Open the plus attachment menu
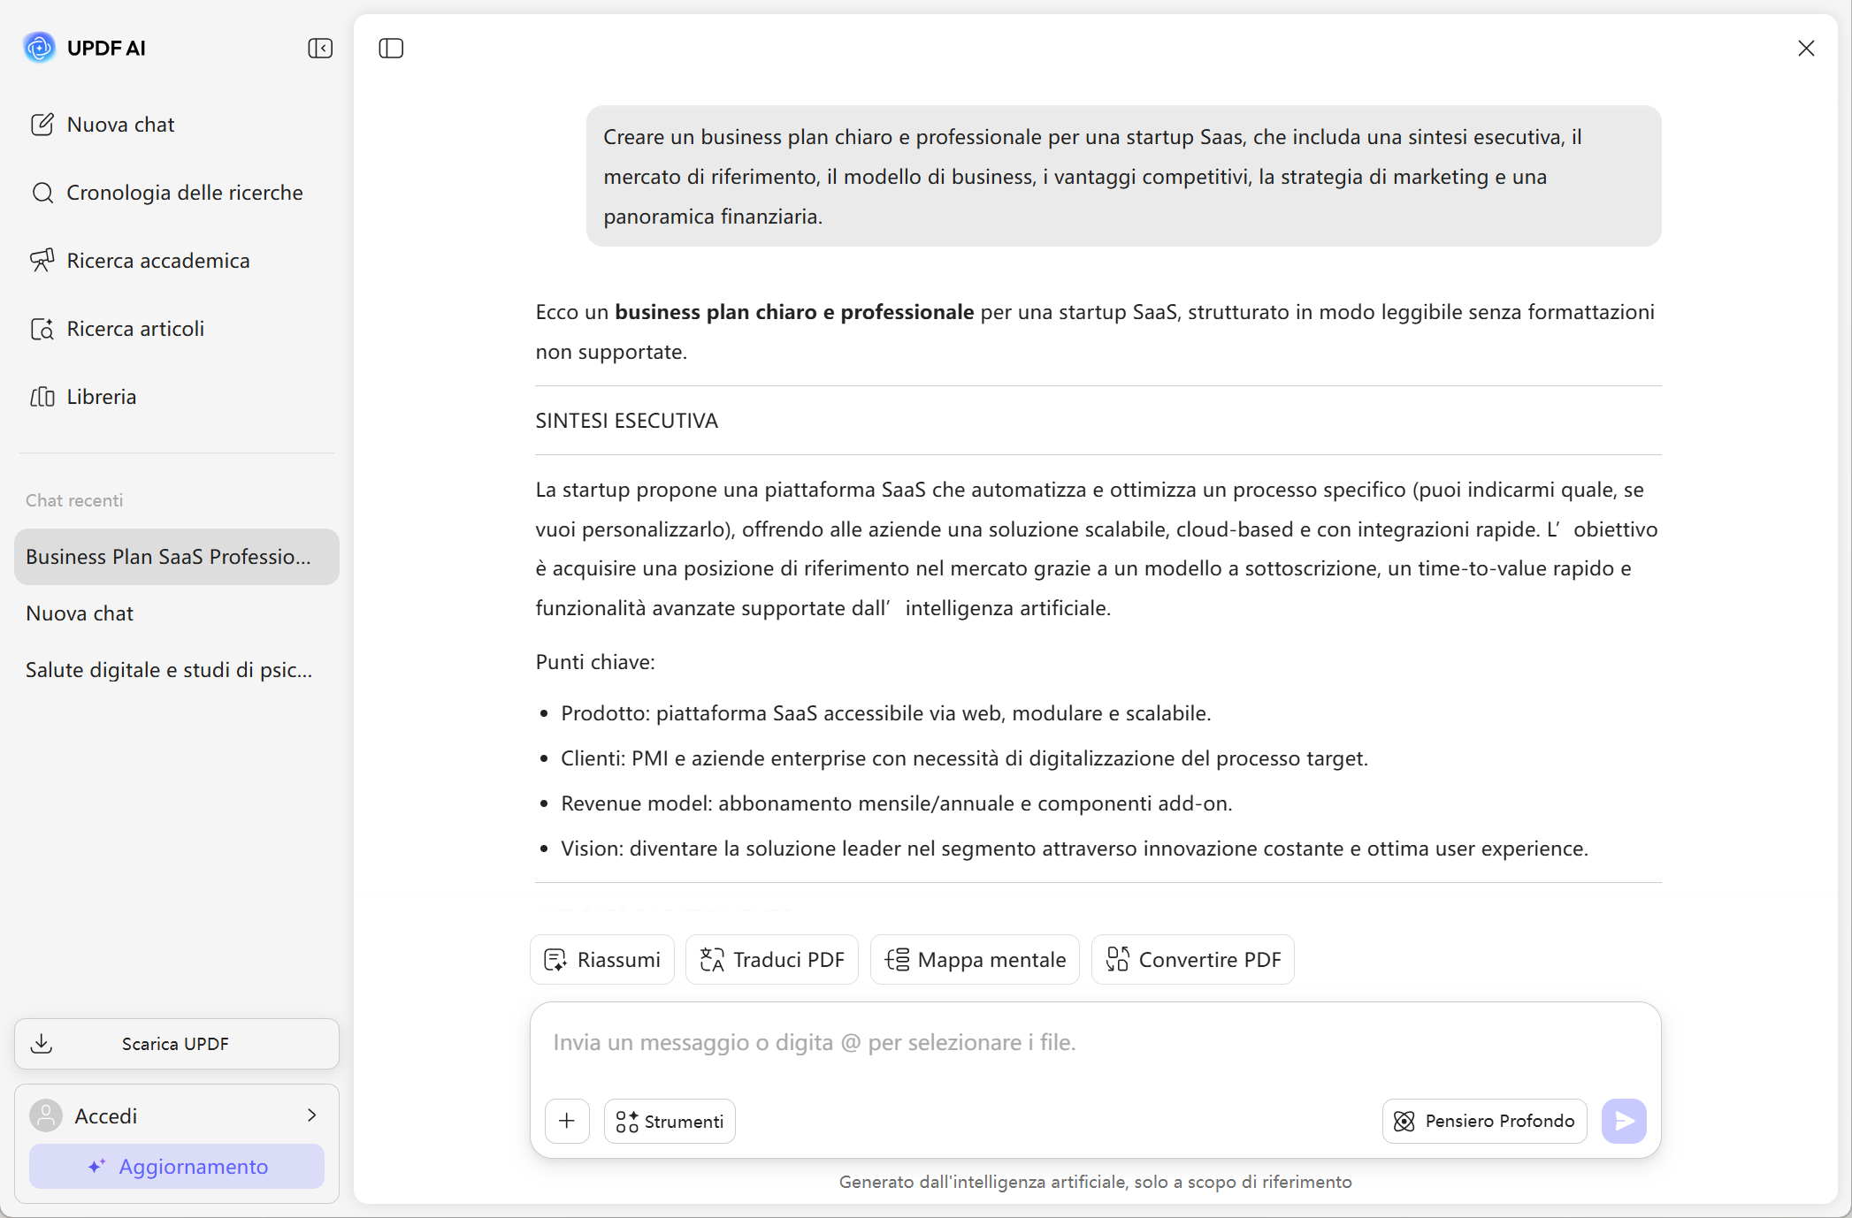The height and width of the screenshot is (1218, 1852). tap(567, 1122)
